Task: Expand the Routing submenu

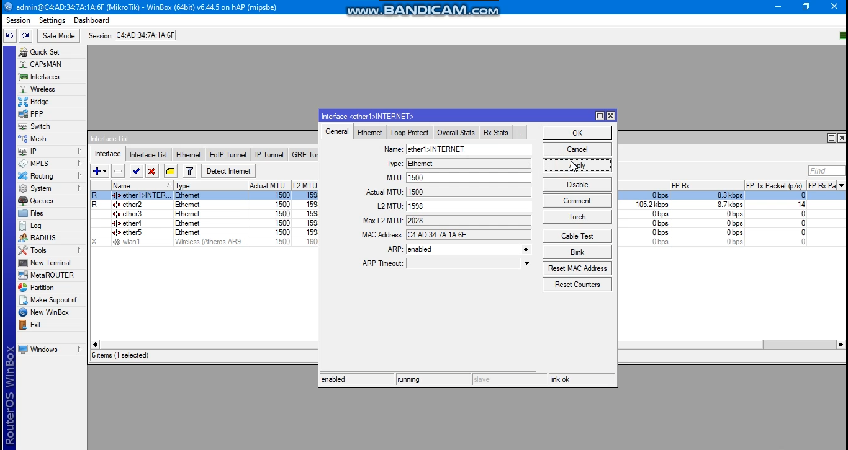Action: (79, 175)
